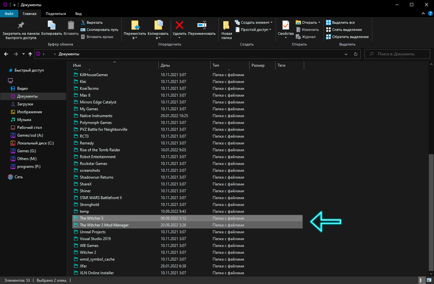This screenshot has height=284, width=434.
Task: Cut selection with Вырезать
Action: click(92, 22)
